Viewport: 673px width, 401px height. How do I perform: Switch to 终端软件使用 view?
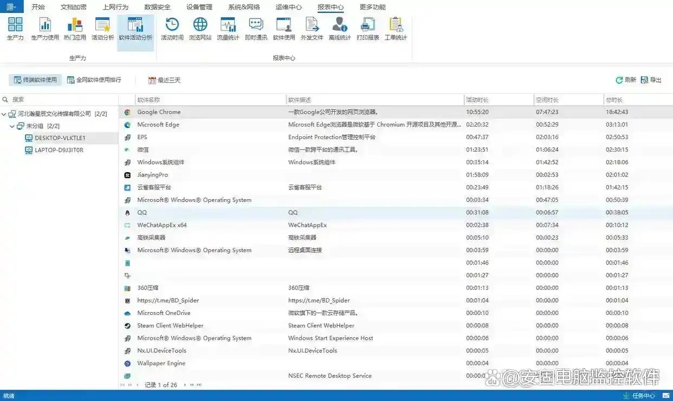pos(35,80)
